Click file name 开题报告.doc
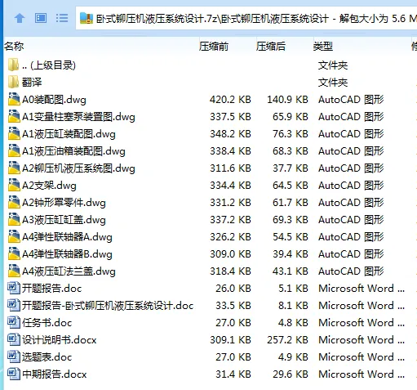Viewport: 417px width, 390px height. tap(51, 289)
